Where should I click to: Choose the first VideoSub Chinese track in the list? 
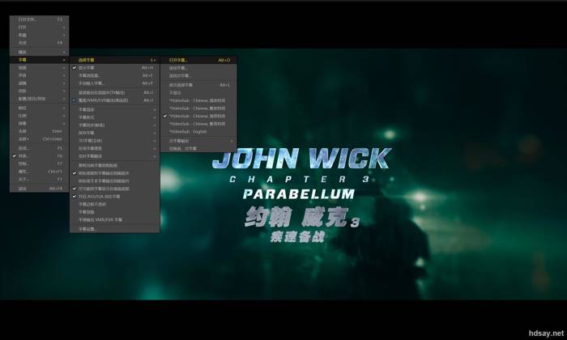198,100
